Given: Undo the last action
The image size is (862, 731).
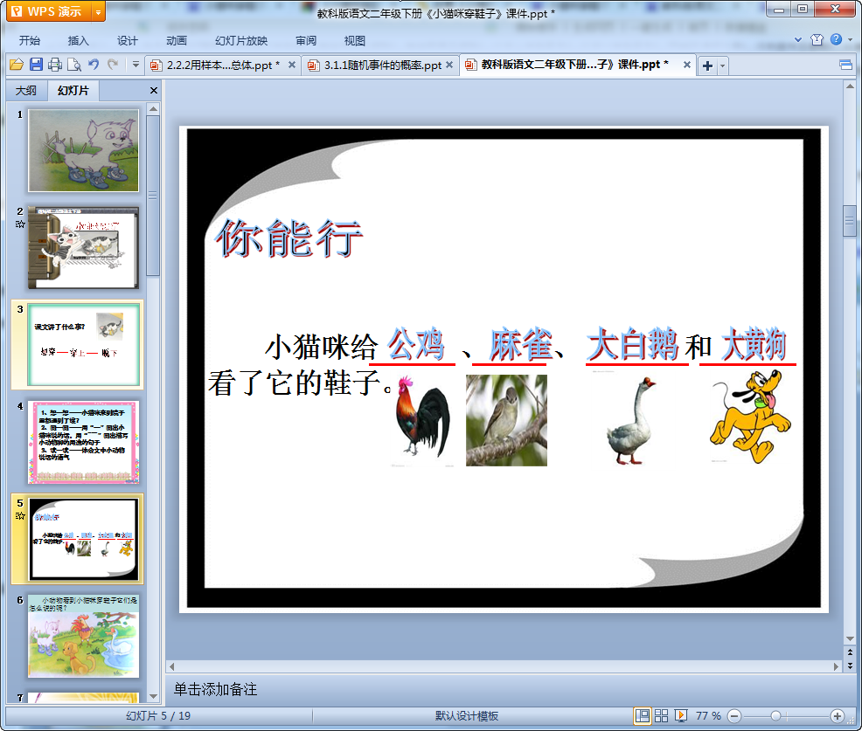Looking at the screenshot, I should tap(94, 65).
